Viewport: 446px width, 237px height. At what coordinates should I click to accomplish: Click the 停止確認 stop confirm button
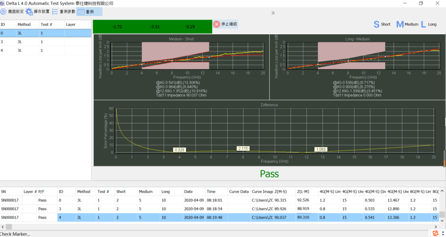225,24
